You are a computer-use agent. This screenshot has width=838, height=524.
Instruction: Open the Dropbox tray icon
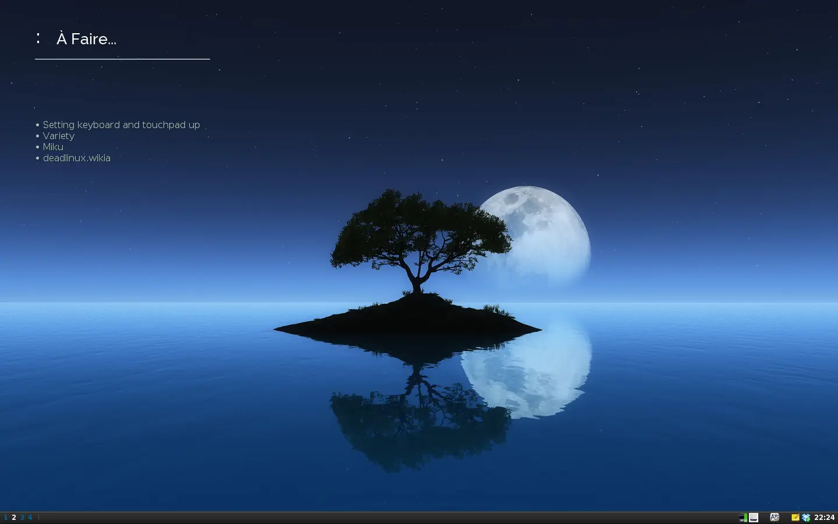point(806,517)
